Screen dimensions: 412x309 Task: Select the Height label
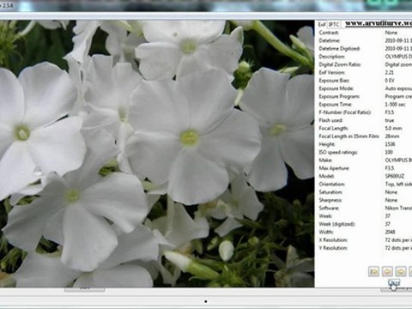click(x=326, y=144)
